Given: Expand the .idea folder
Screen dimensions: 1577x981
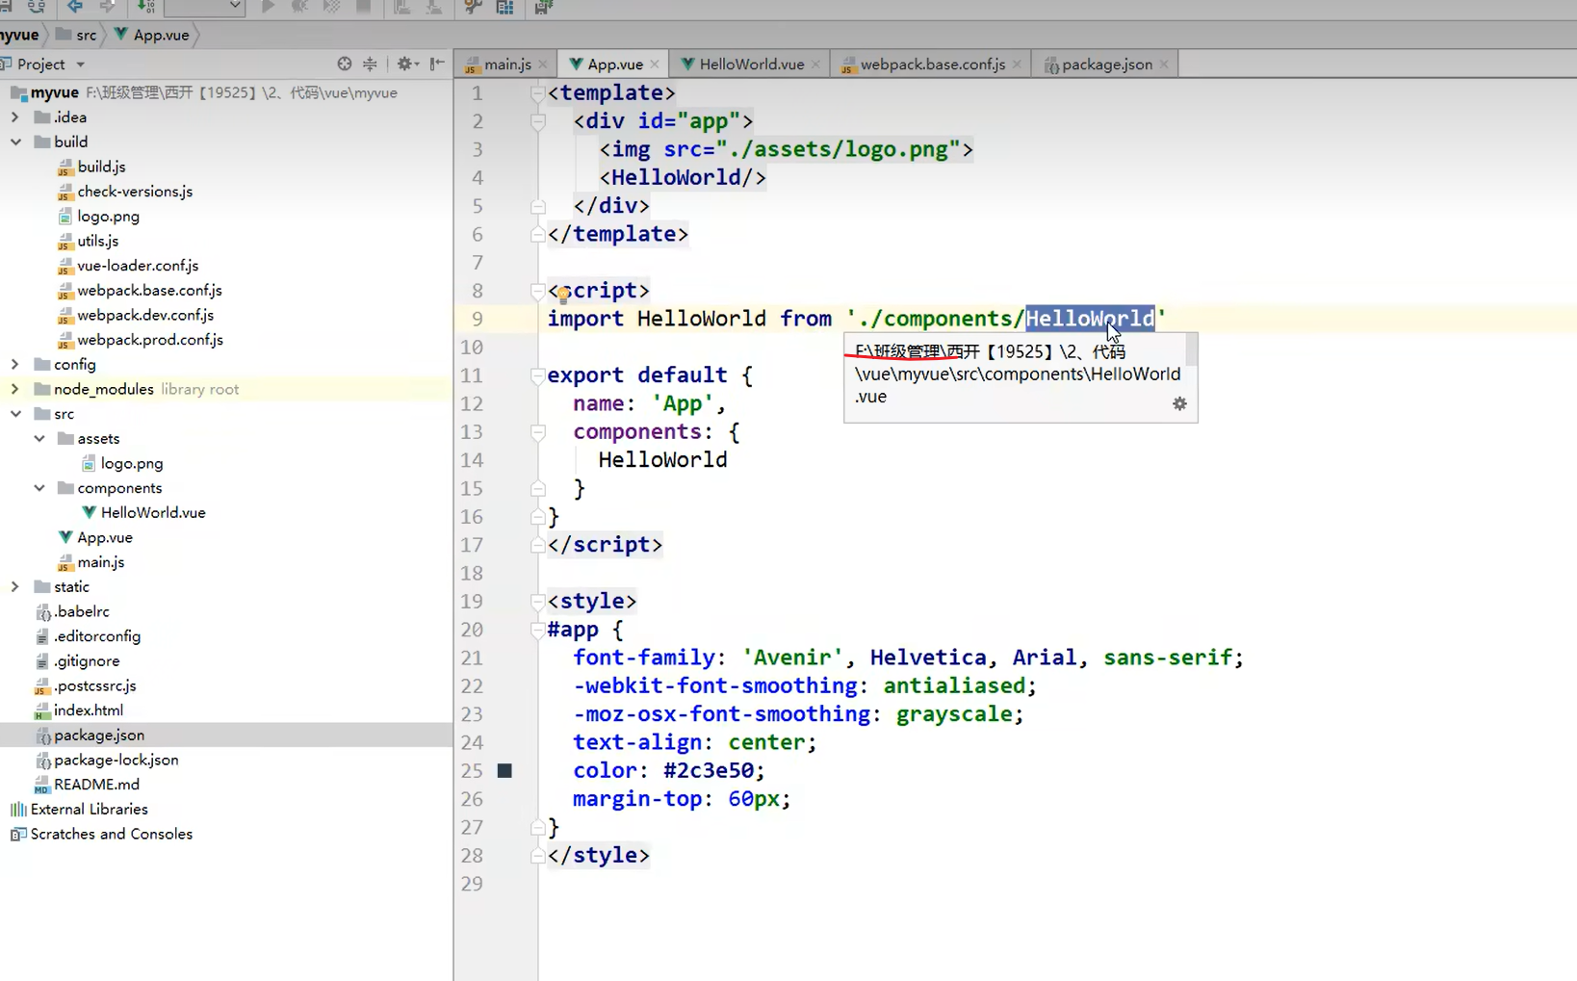Looking at the screenshot, I should (15, 117).
